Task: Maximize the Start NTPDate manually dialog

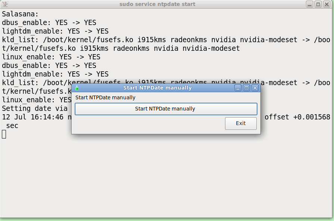Action: pos(246,88)
